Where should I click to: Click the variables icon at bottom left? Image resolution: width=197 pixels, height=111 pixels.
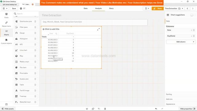point(6,105)
